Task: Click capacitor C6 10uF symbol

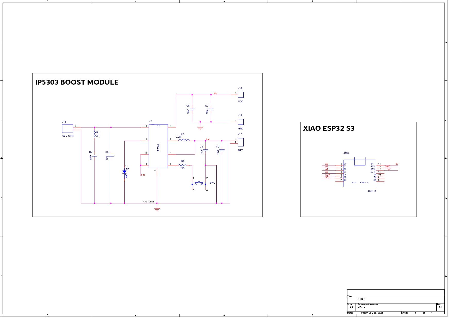Action: point(192,110)
